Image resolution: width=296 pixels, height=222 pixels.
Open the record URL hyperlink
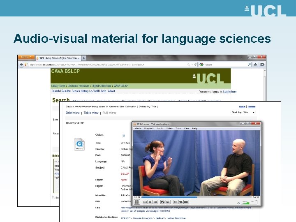click(x=186, y=209)
